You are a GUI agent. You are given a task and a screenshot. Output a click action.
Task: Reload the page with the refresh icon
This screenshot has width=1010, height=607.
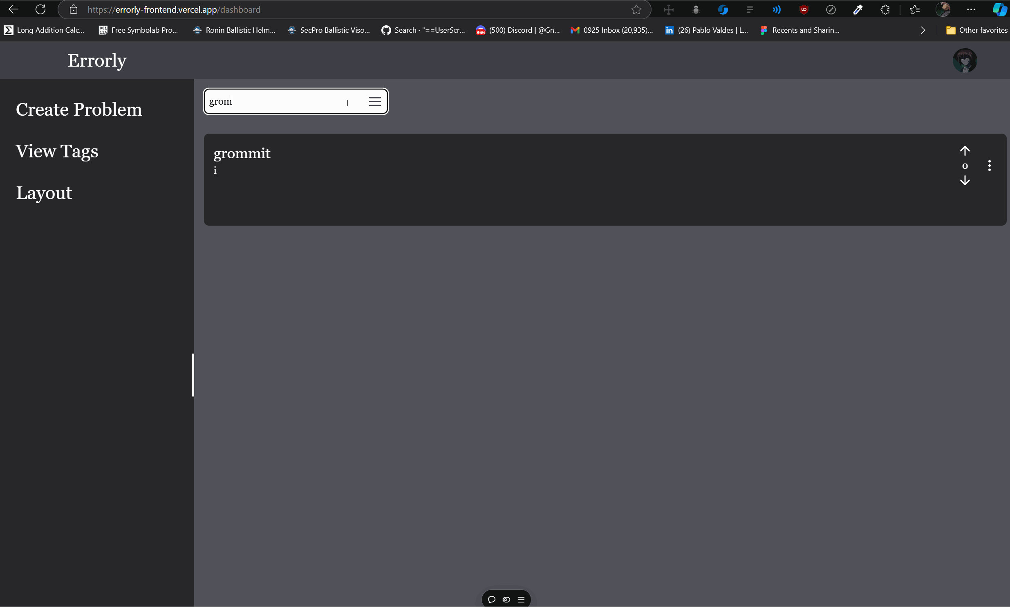[x=40, y=9]
